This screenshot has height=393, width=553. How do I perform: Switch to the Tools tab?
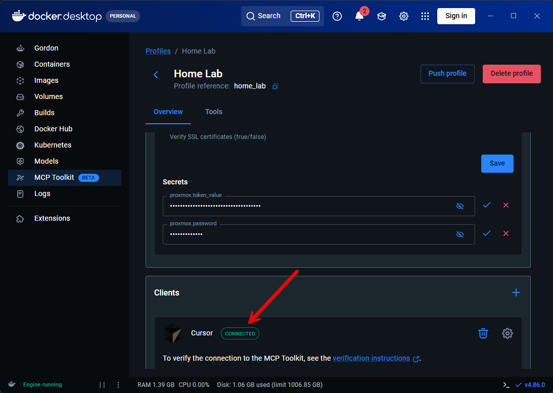214,112
